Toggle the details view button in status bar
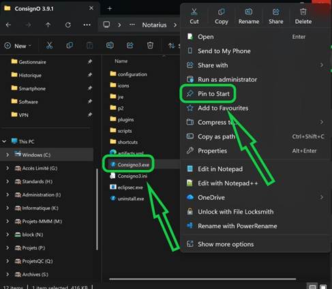This screenshot has height=289, width=332. (312, 287)
